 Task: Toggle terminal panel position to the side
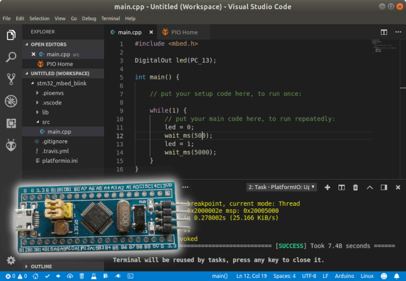coord(384,187)
